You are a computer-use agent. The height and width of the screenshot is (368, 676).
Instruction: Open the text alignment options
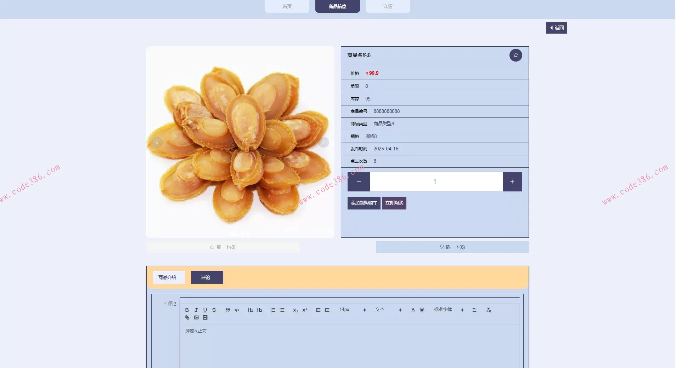pyautogui.click(x=475, y=310)
